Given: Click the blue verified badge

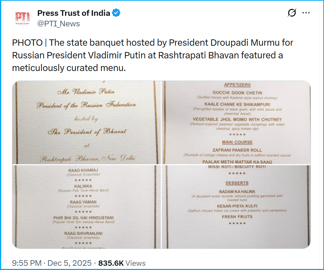Looking at the screenshot, I should 116,13.
